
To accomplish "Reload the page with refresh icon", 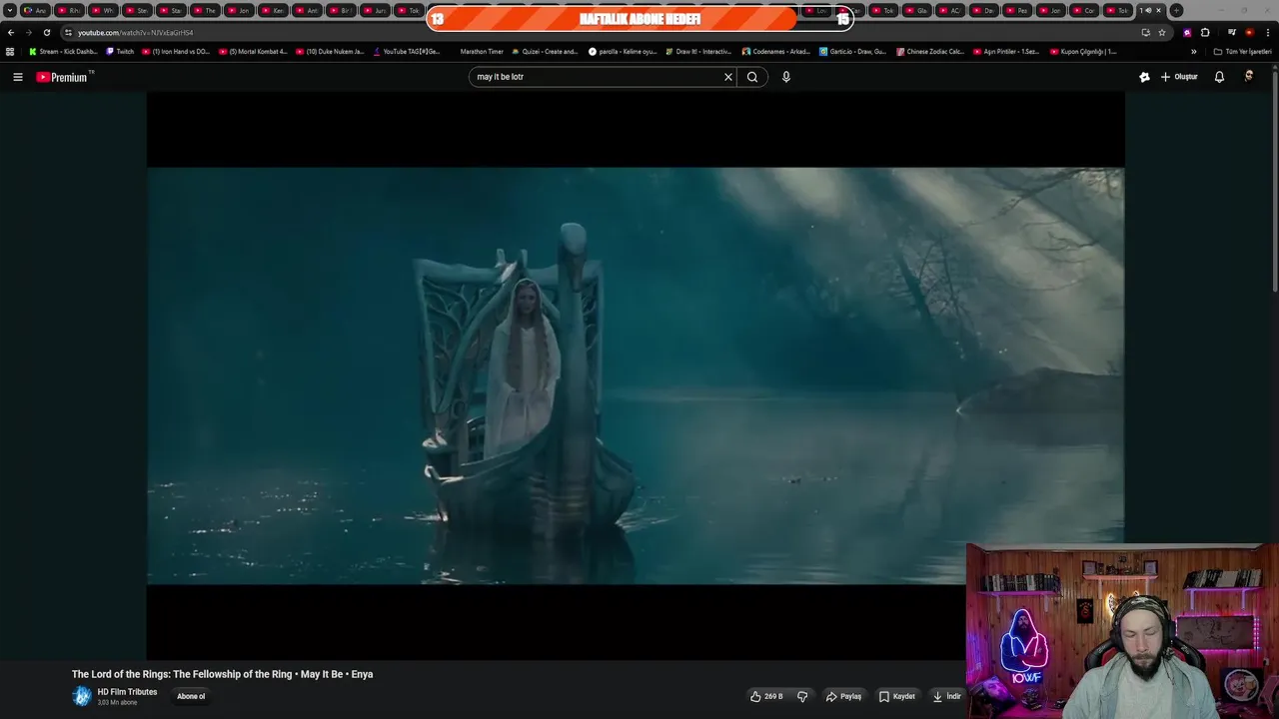I will (46, 32).
